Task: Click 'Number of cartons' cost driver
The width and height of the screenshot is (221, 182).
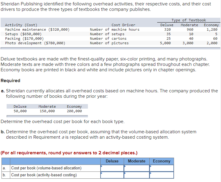Action: [108, 39]
